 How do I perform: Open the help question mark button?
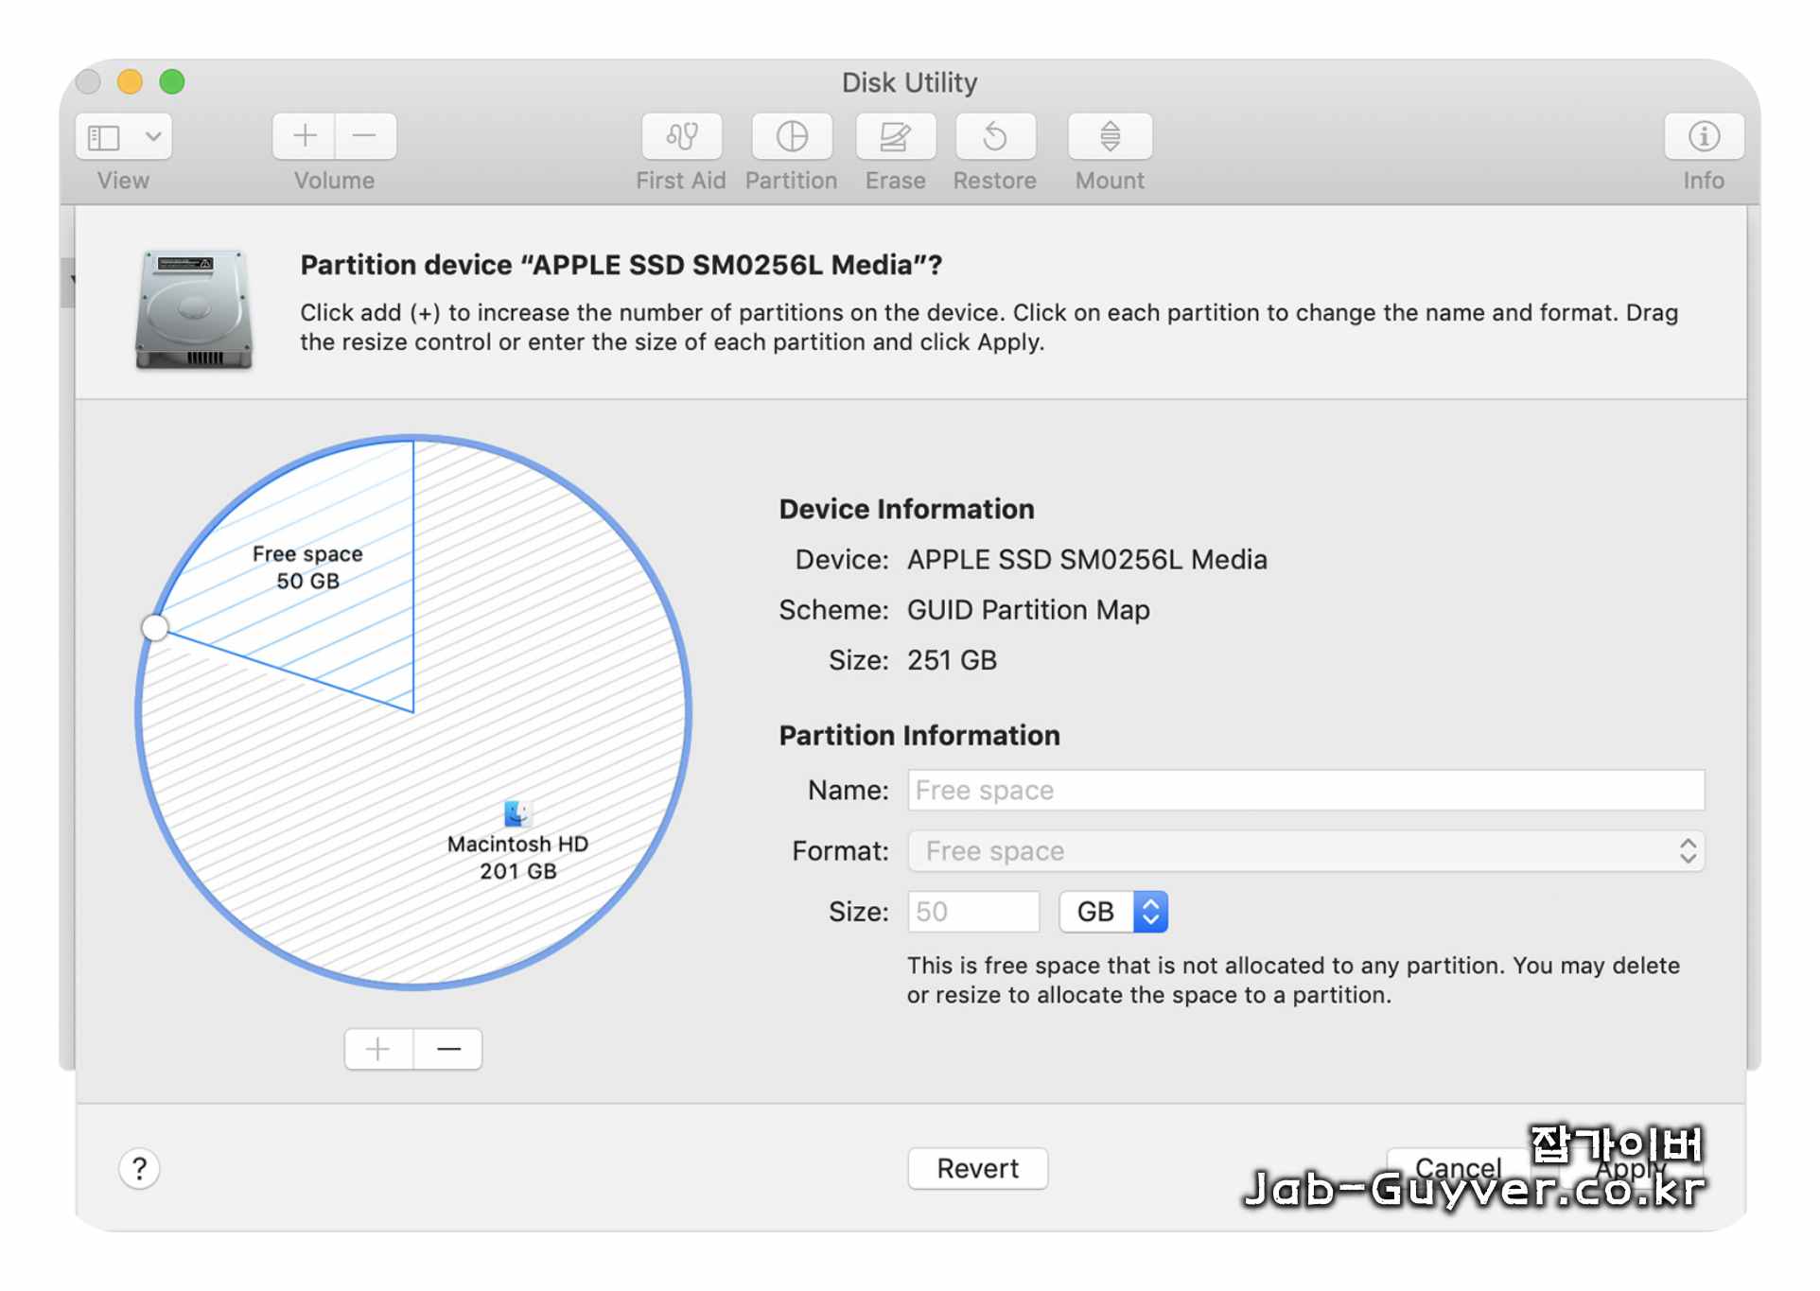point(139,1169)
